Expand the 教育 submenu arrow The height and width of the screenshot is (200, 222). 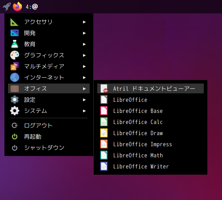tap(84, 44)
